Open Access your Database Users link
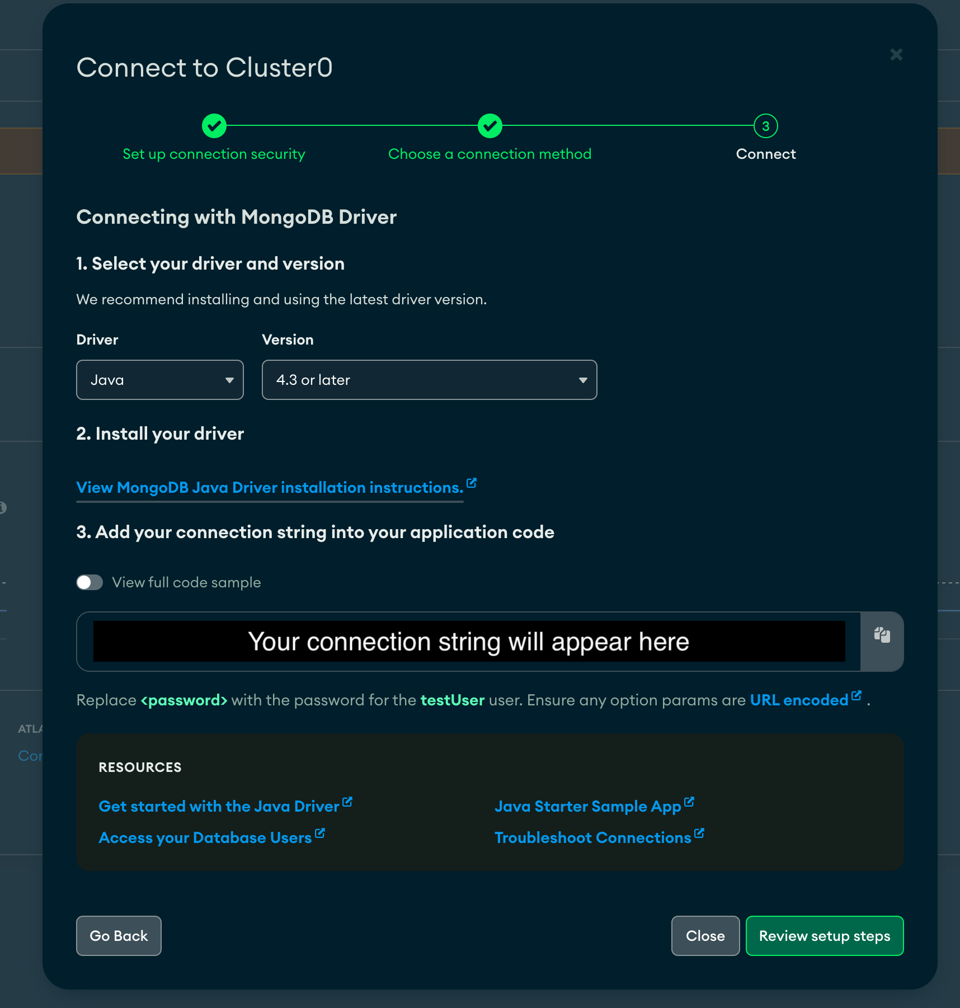Image resolution: width=960 pixels, height=1008 pixels. [x=205, y=838]
